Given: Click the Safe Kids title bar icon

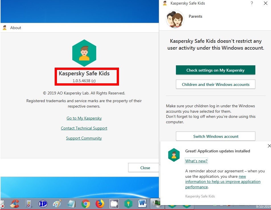Looking at the screenshot, I should pos(165,3).
